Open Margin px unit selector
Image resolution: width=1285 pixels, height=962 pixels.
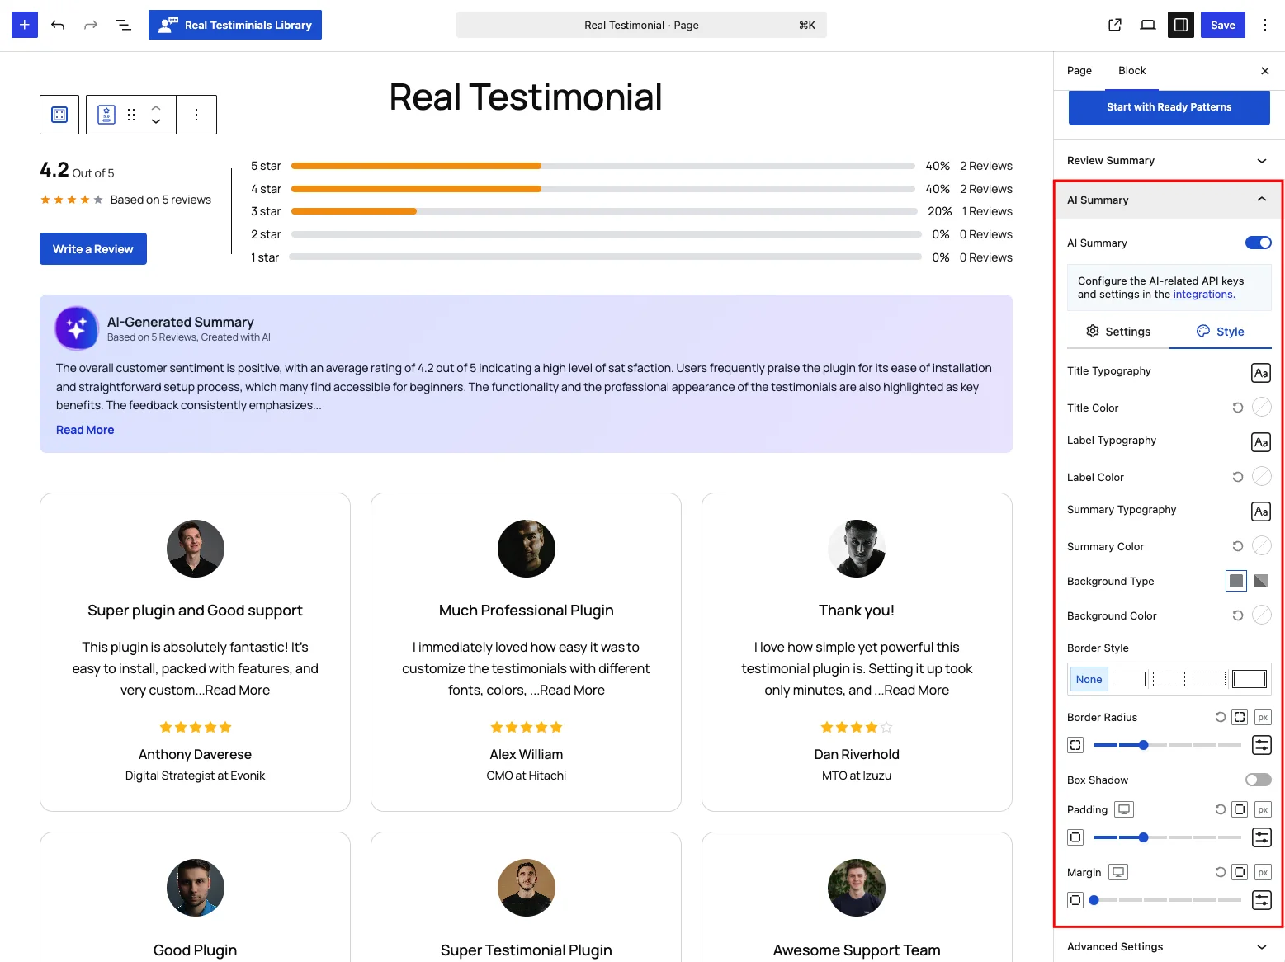(x=1263, y=872)
